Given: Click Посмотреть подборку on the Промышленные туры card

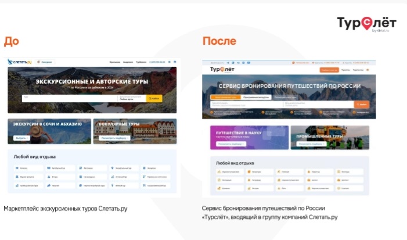Looking at the screenshot, I should click(311, 144).
